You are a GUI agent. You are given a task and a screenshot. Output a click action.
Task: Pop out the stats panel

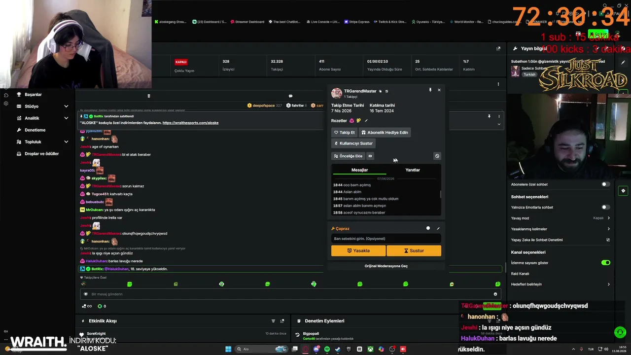(498, 48)
